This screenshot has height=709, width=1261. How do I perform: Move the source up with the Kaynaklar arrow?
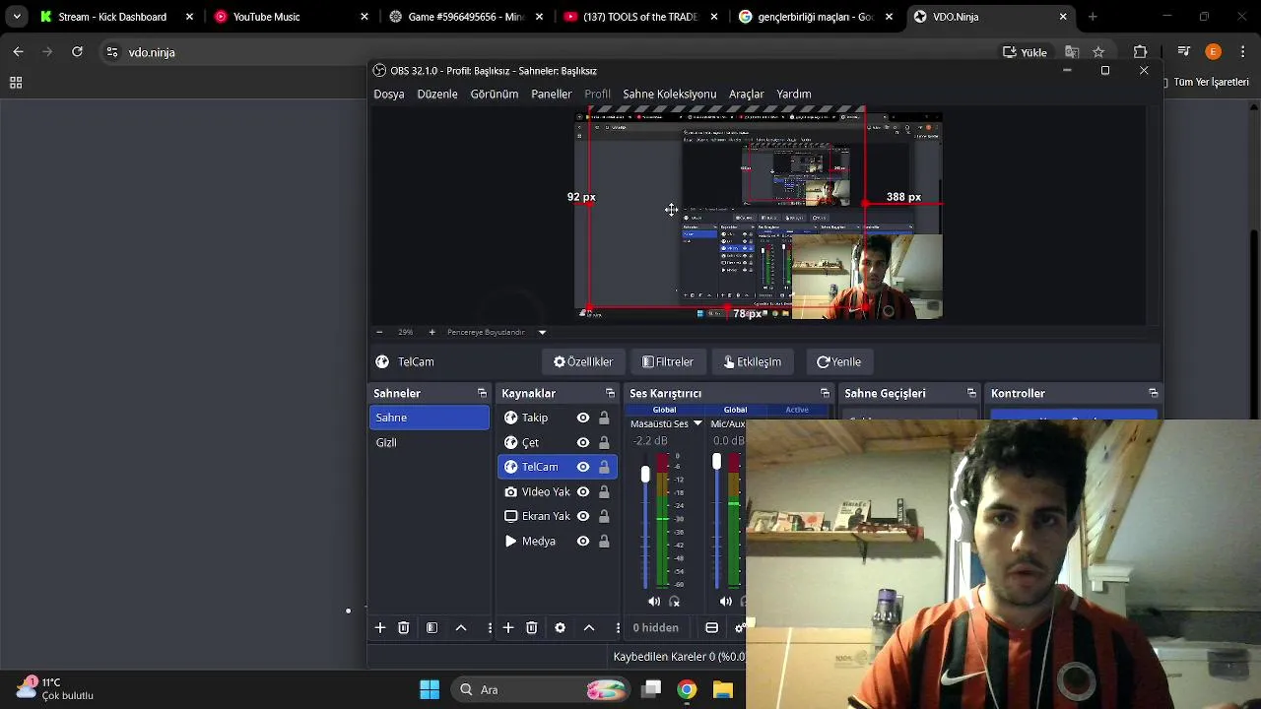point(589,628)
